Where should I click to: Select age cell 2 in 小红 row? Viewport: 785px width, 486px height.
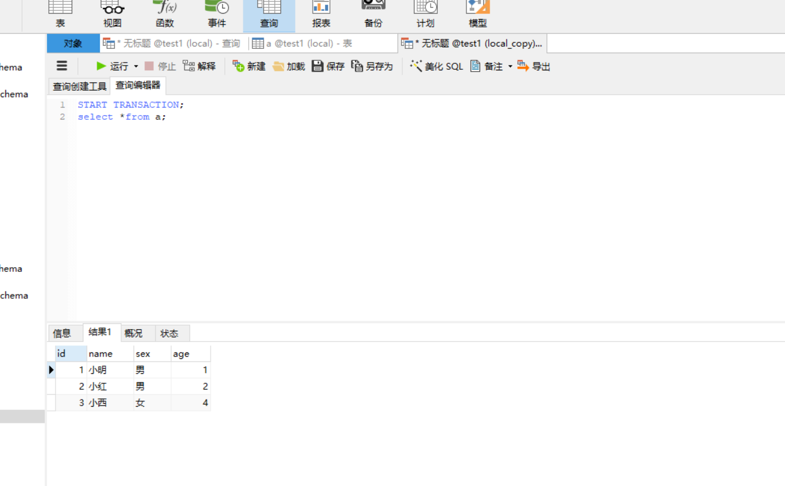(x=190, y=386)
